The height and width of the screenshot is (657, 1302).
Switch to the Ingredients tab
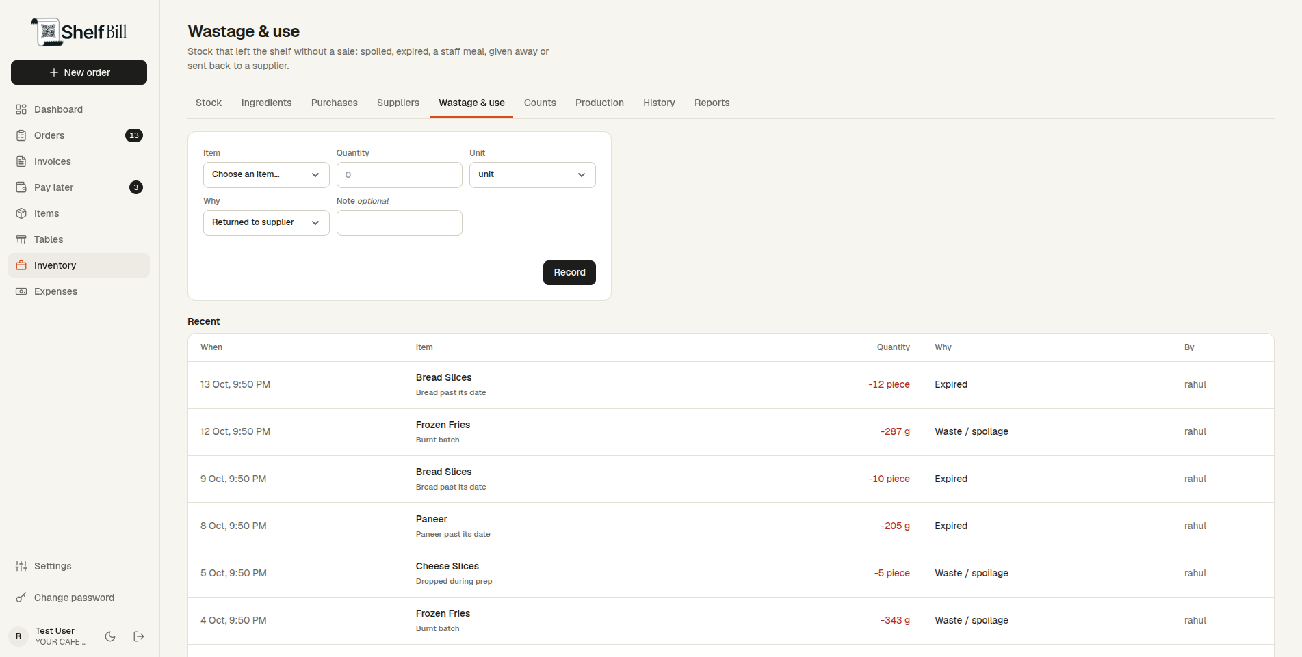point(266,103)
